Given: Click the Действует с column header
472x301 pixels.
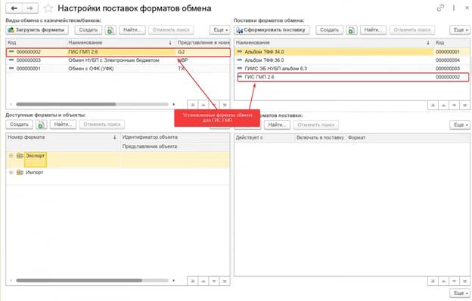Looking at the screenshot, I should 264,138.
